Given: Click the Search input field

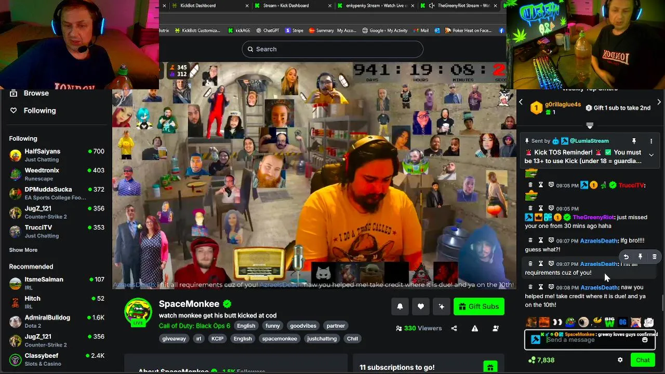Looking at the screenshot, I should [332, 49].
